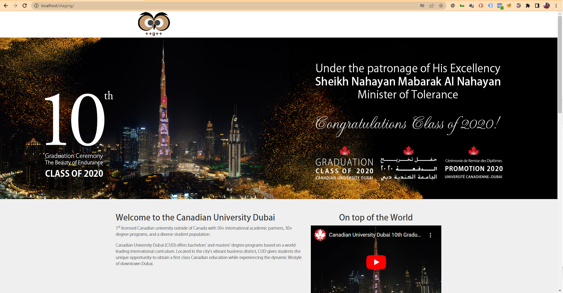Share this page via the share icon
The height and width of the screenshot is (293, 563).
432,6
